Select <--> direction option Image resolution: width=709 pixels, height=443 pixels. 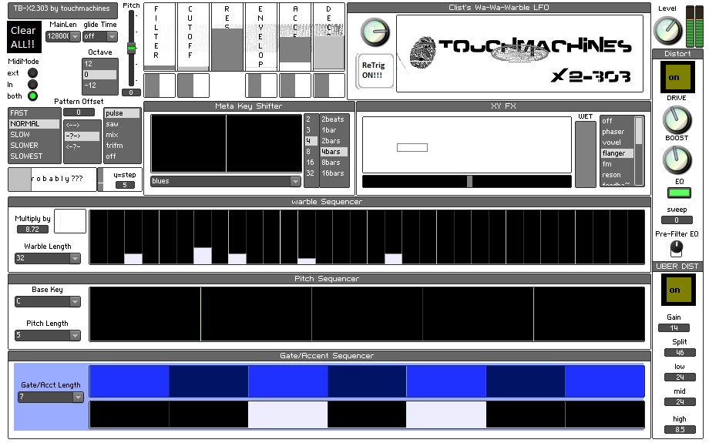tap(82, 126)
